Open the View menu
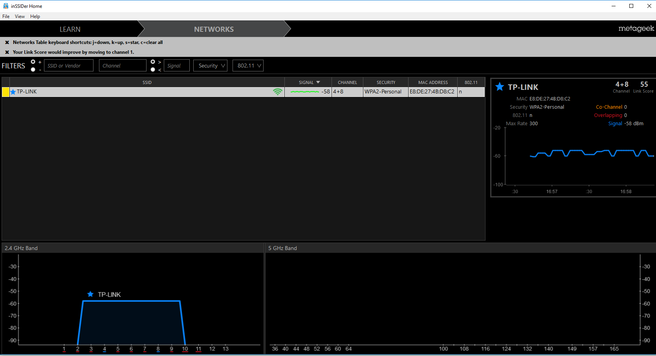This screenshot has height=356, width=656. point(20,16)
